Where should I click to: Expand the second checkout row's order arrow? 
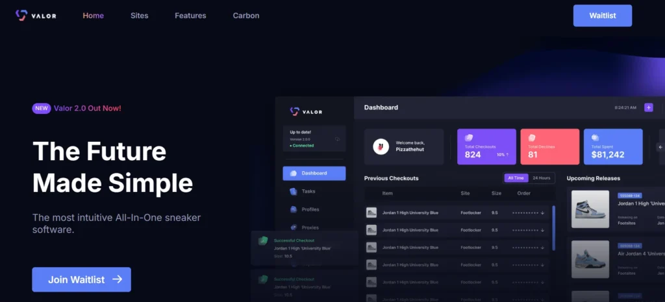542,230
